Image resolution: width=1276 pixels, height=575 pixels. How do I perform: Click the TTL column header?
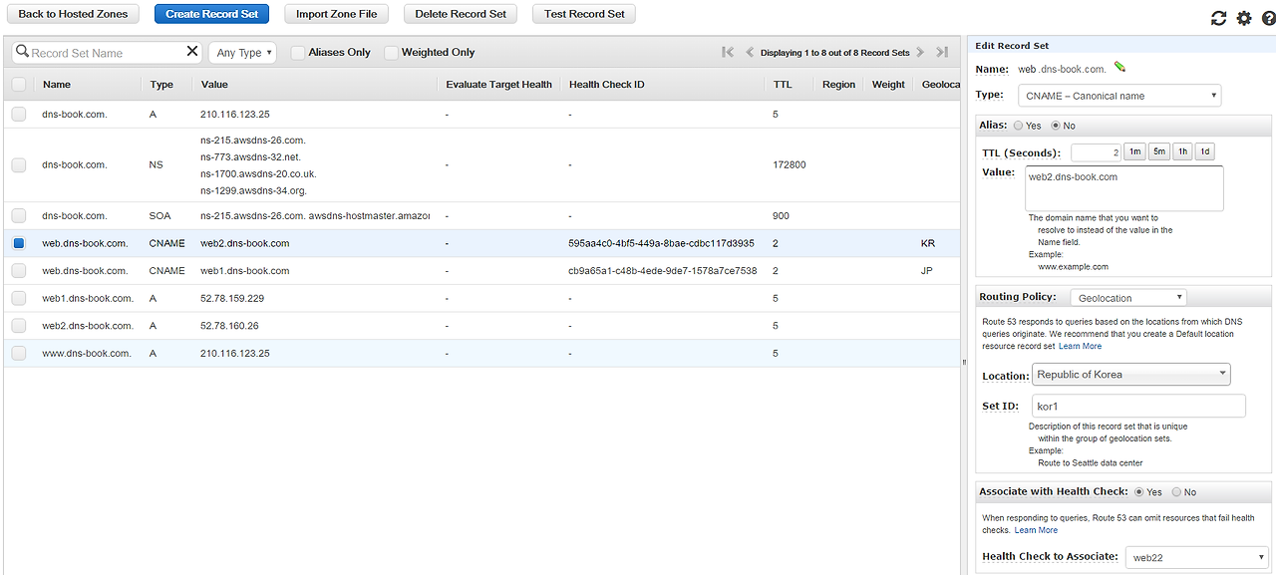coord(783,85)
